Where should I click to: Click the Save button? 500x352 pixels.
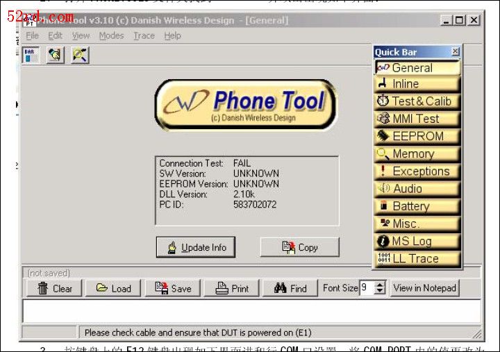click(173, 288)
